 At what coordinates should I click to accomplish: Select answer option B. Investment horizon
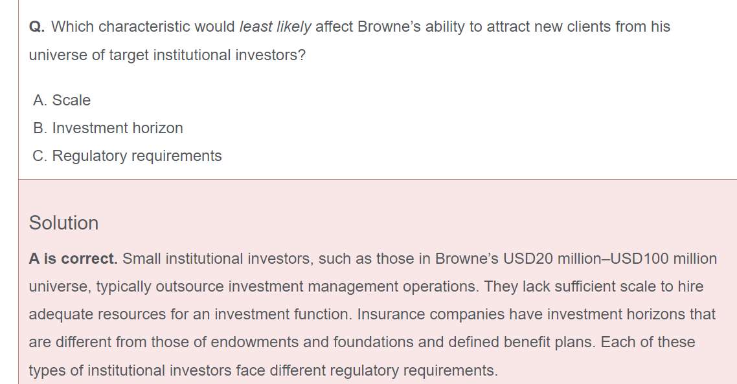pyautogui.click(x=108, y=128)
